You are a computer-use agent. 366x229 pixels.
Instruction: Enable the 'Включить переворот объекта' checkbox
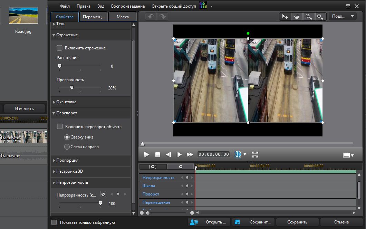point(60,127)
